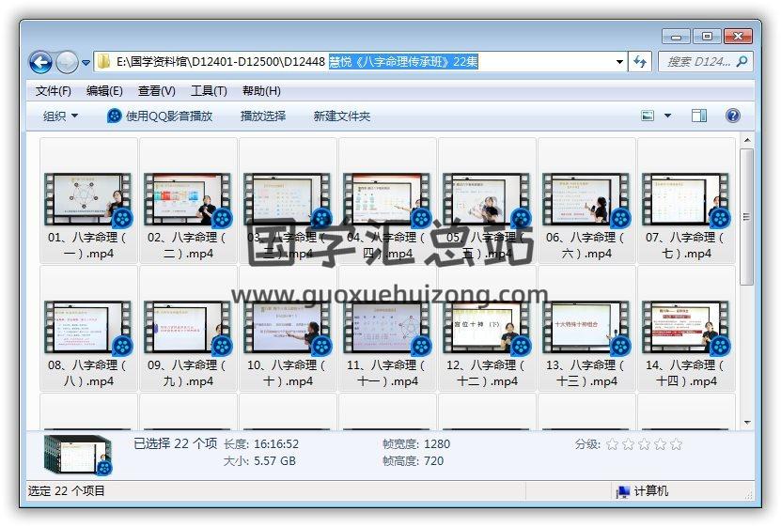Click the stacked videos preview in details pane
The image size is (781, 527).
coord(78,455)
